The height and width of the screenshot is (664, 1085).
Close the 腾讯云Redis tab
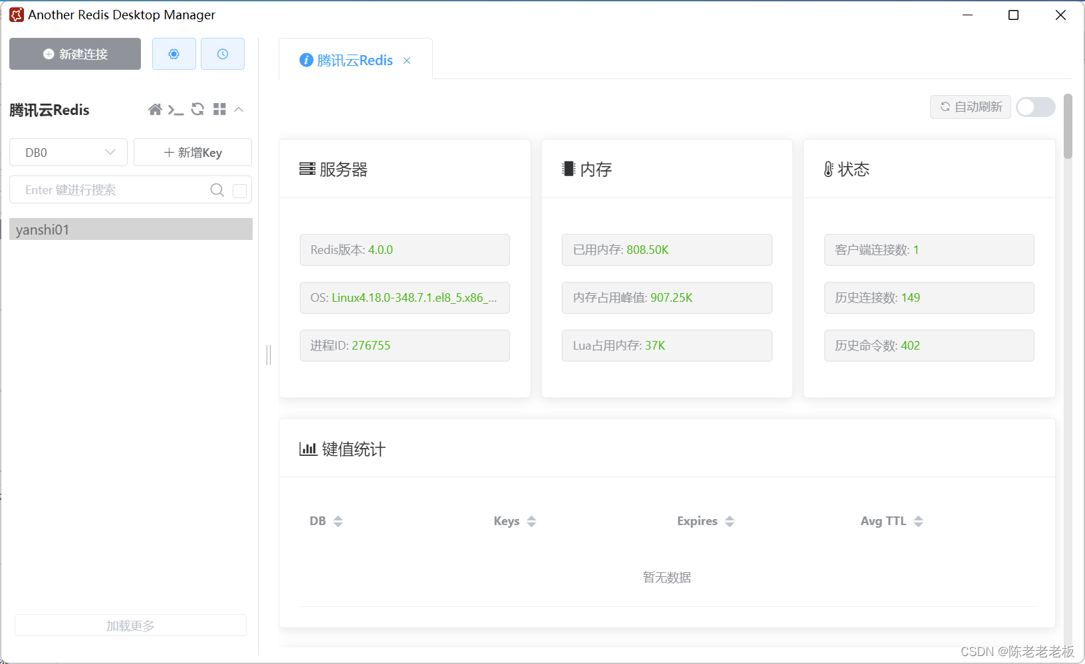click(x=407, y=60)
